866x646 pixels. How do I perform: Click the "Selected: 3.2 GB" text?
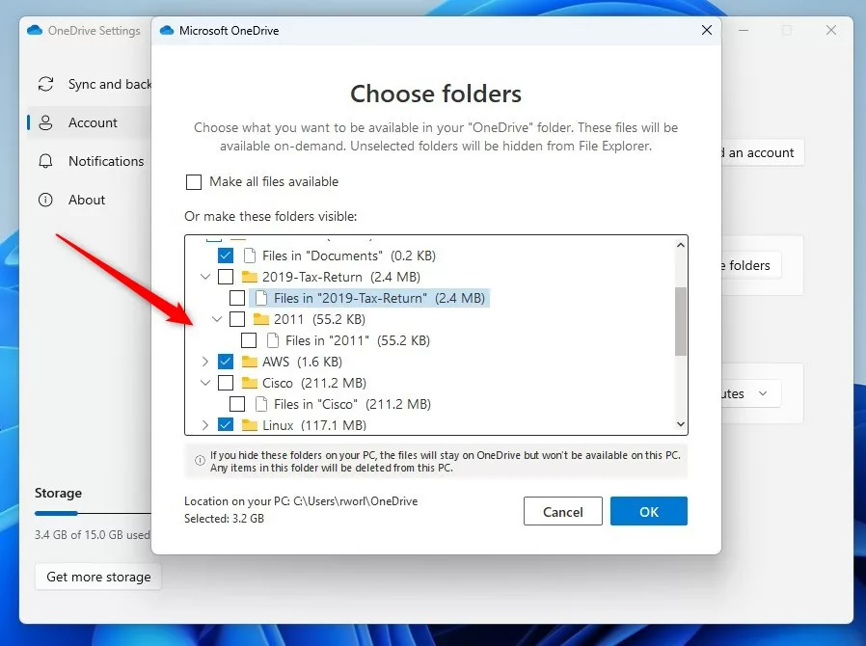pos(225,519)
